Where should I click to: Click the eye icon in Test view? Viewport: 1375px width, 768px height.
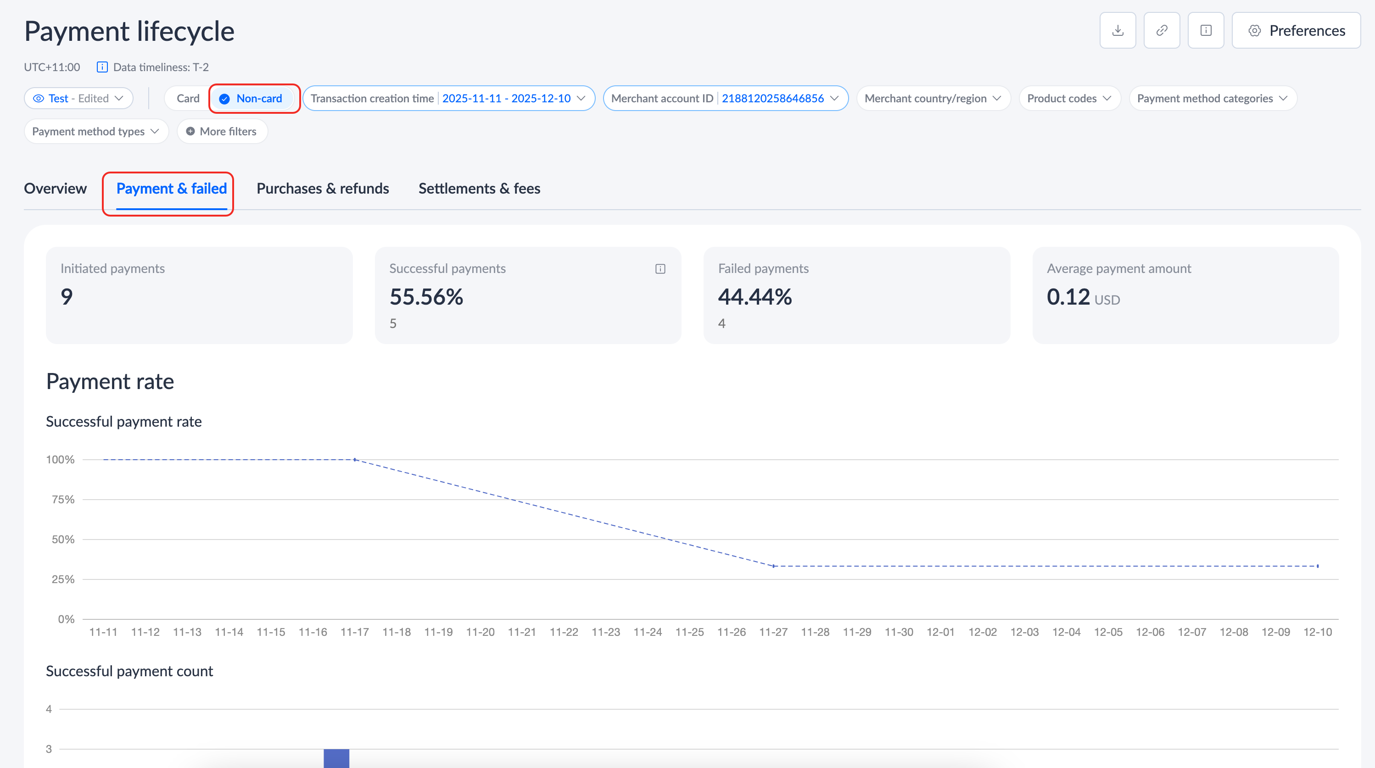[39, 98]
